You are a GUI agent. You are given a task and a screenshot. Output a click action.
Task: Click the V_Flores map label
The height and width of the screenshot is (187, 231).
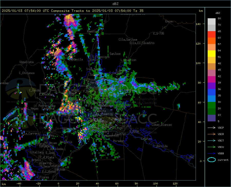click(x=43, y=177)
